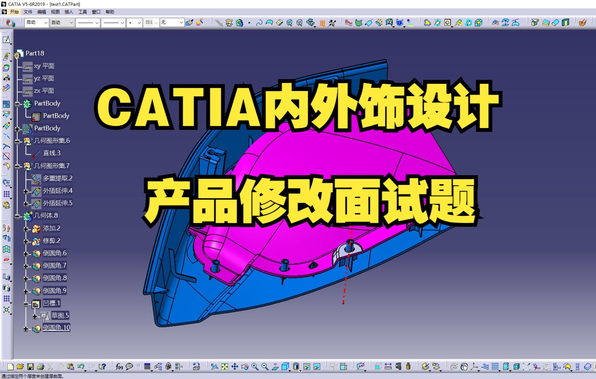596x379 pixels.
Task: Click the red wavy curvature analysis icon
Action: click(348, 23)
